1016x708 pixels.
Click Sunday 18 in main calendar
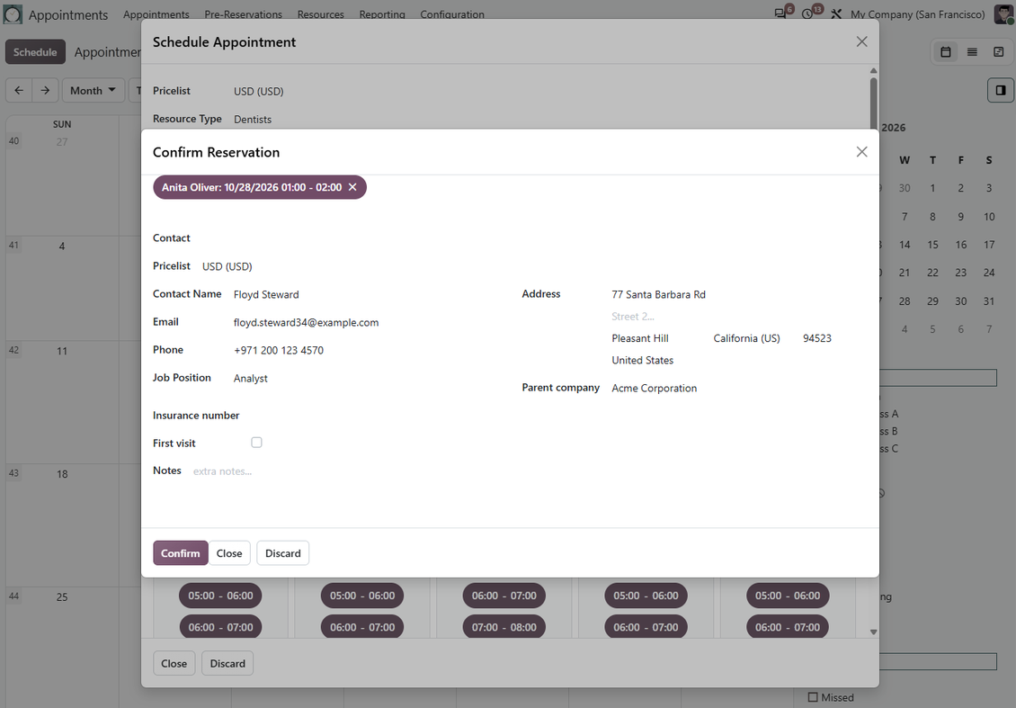(x=62, y=474)
